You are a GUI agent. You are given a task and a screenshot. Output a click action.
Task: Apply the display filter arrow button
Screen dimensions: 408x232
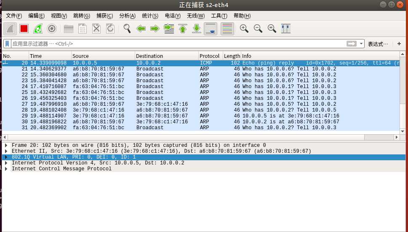(351, 44)
